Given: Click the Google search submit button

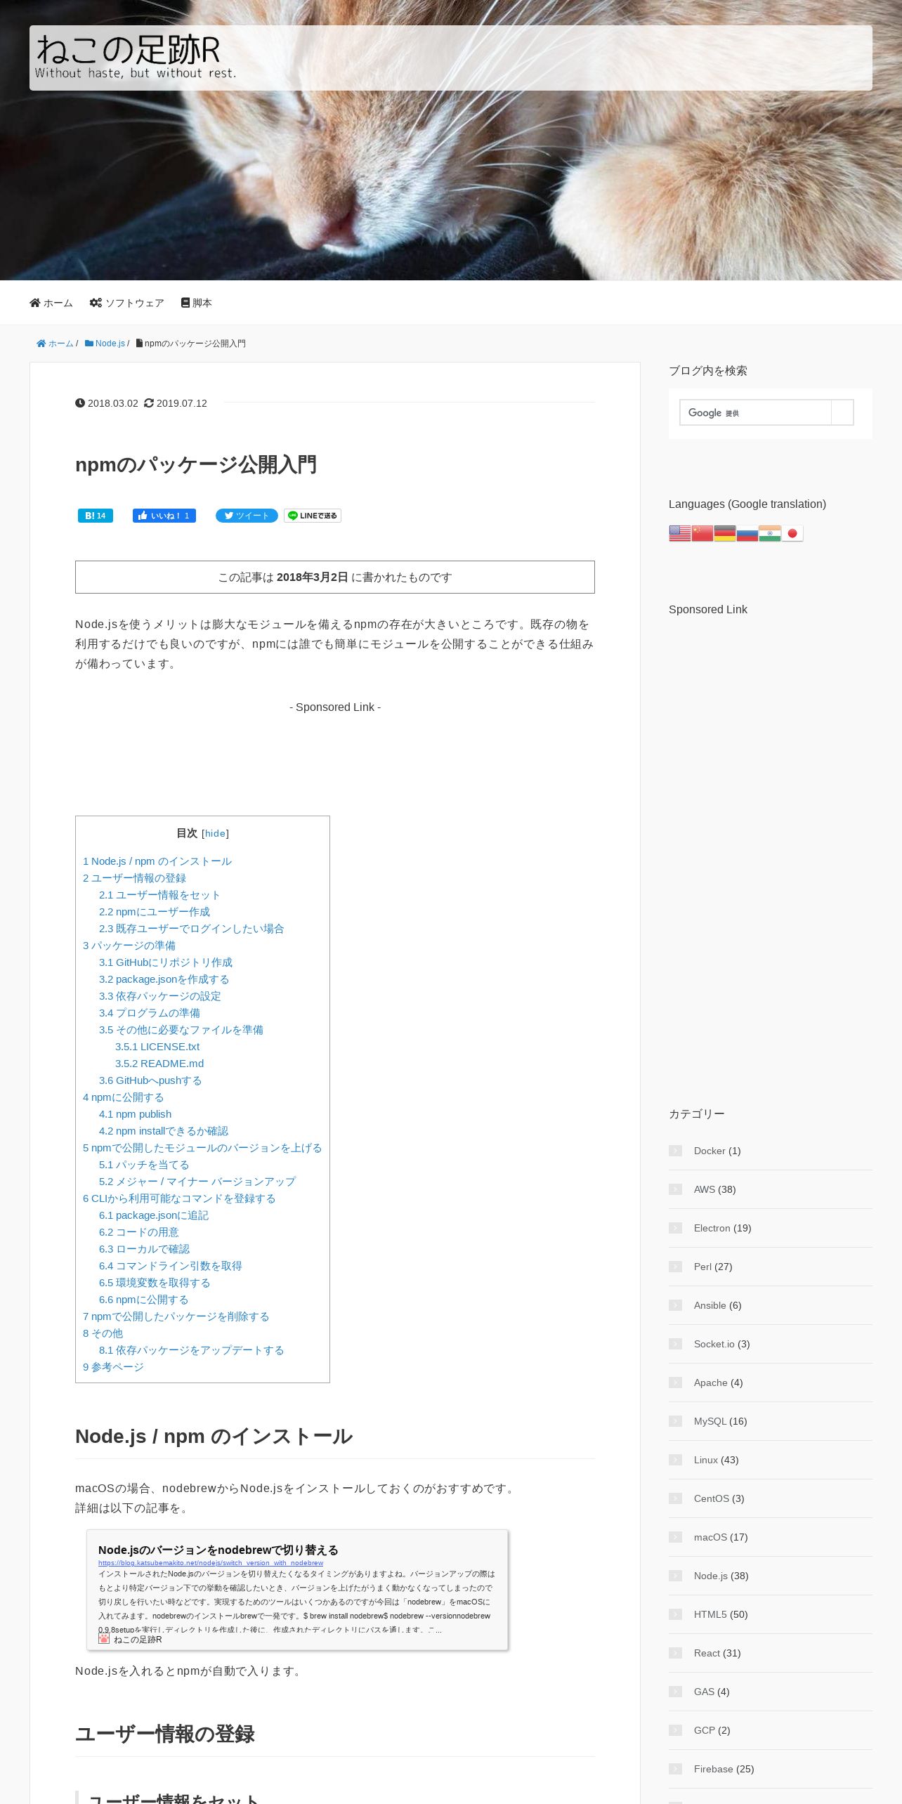Looking at the screenshot, I should 842,412.
